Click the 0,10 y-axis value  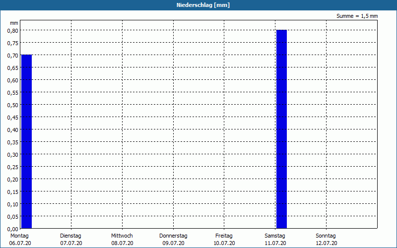point(13,204)
